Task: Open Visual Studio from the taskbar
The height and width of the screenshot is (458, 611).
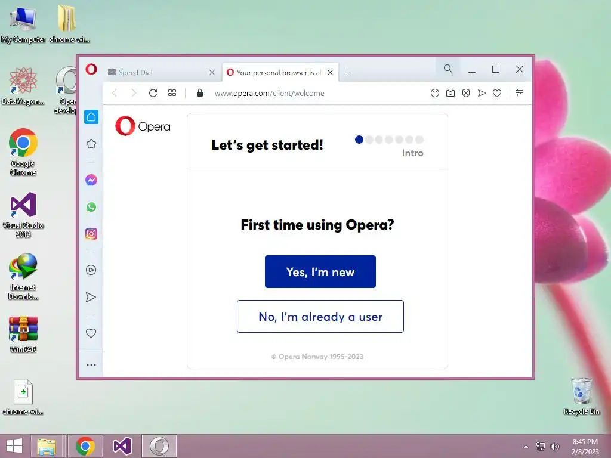Action: (122, 446)
